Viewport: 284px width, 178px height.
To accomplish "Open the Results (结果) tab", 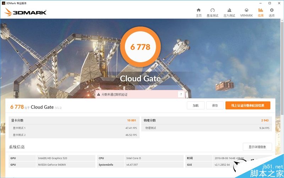I will pyautogui.click(x=261, y=13).
